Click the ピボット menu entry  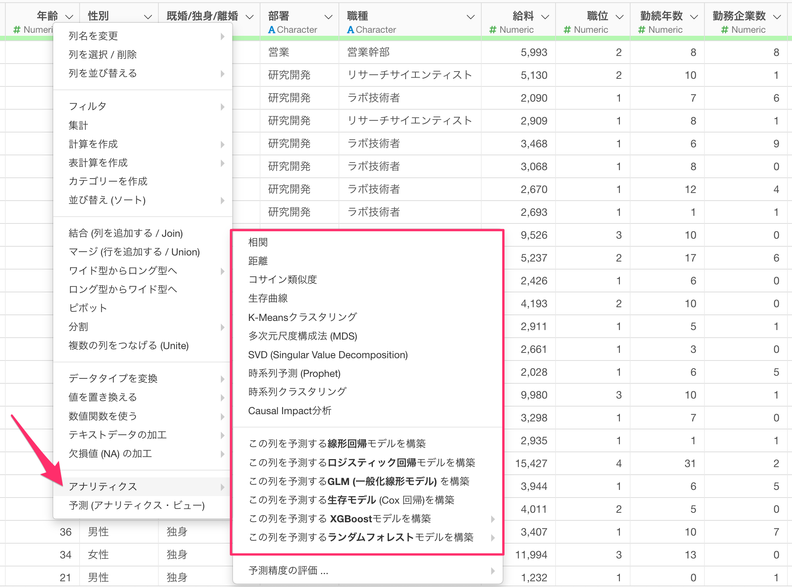point(88,308)
